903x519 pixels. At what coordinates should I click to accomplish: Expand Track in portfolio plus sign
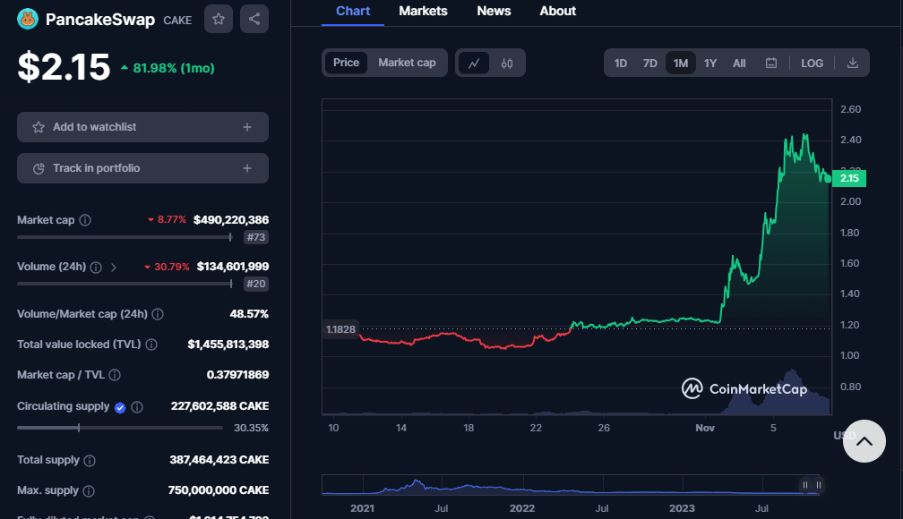247,168
